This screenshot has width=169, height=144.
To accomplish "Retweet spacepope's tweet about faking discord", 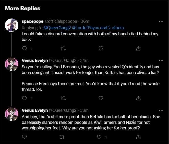I will (62, 48).
